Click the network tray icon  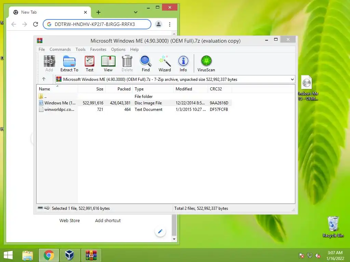click(x=310, y=256)
